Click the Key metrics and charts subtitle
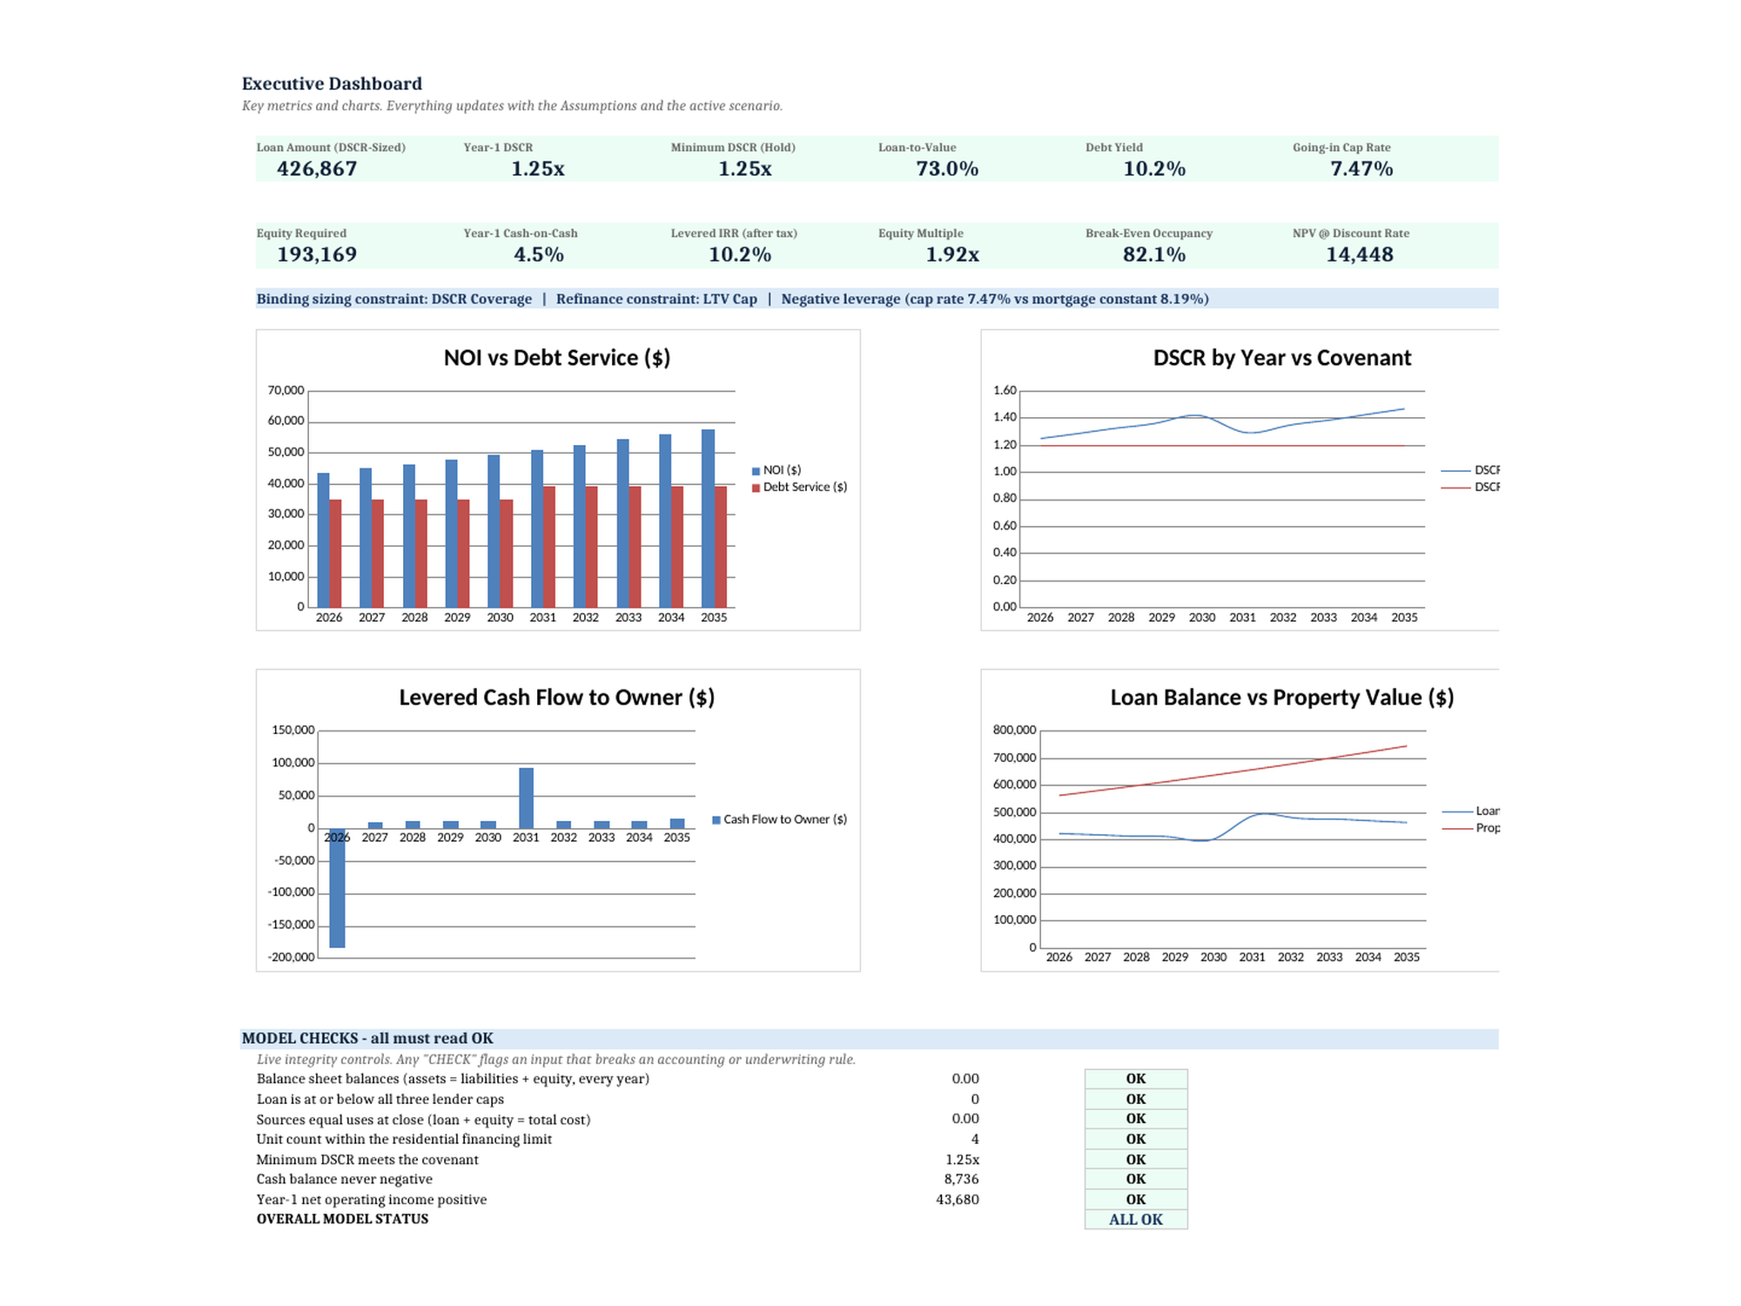 [x=512, y=106]
